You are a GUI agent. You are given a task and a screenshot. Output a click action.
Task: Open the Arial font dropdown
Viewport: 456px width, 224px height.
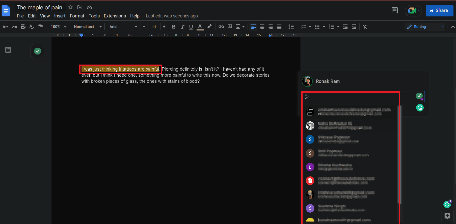[123, 27]
